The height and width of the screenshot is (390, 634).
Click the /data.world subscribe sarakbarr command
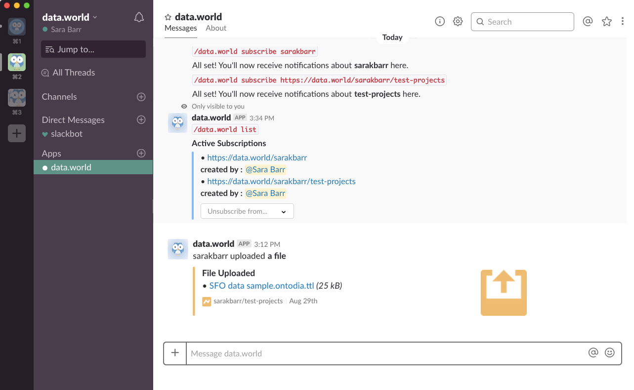[254, 52]
